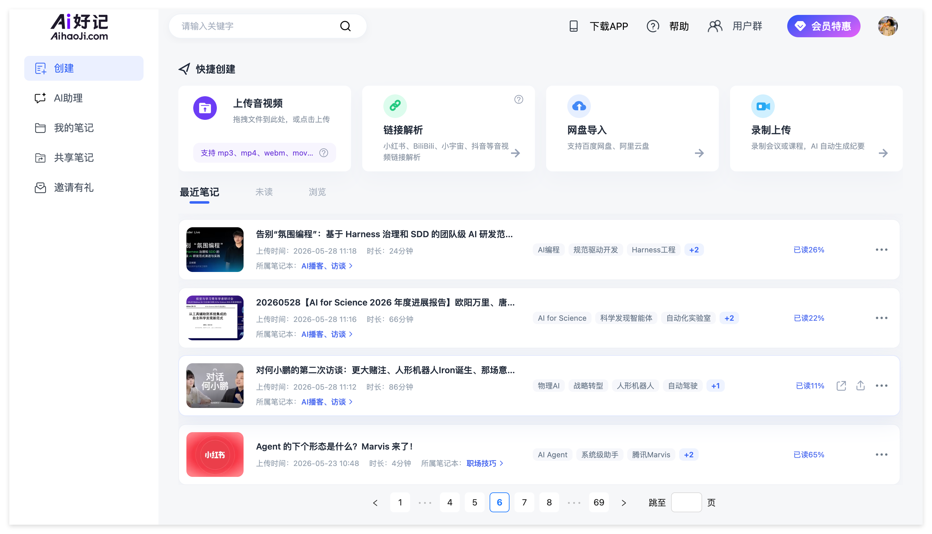
Task: Expand +2 tags on AI for Science note
Action: click(x=729, y=318)
